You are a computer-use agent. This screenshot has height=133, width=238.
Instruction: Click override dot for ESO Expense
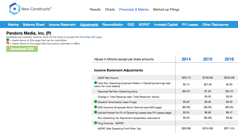(x=95, y=107)
